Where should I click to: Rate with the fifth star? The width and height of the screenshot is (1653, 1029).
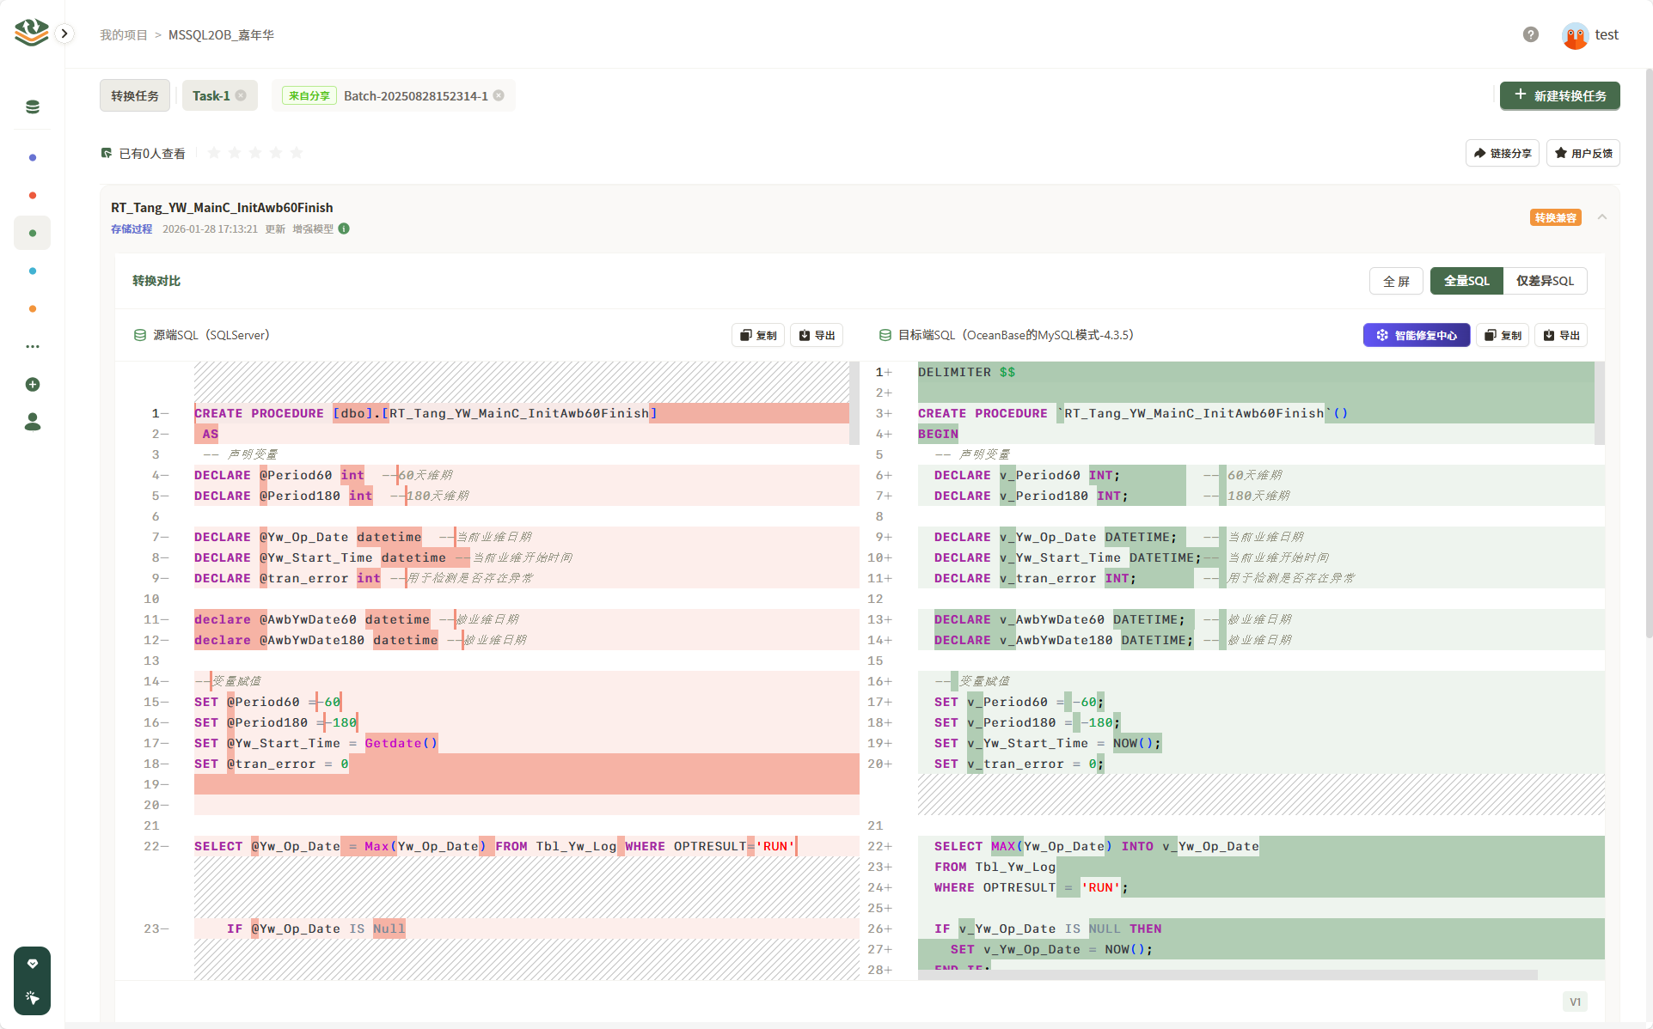297,153
